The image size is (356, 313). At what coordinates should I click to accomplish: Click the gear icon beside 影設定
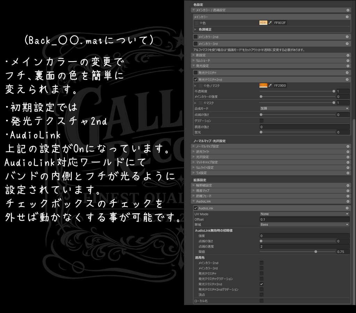click(347, 55)
